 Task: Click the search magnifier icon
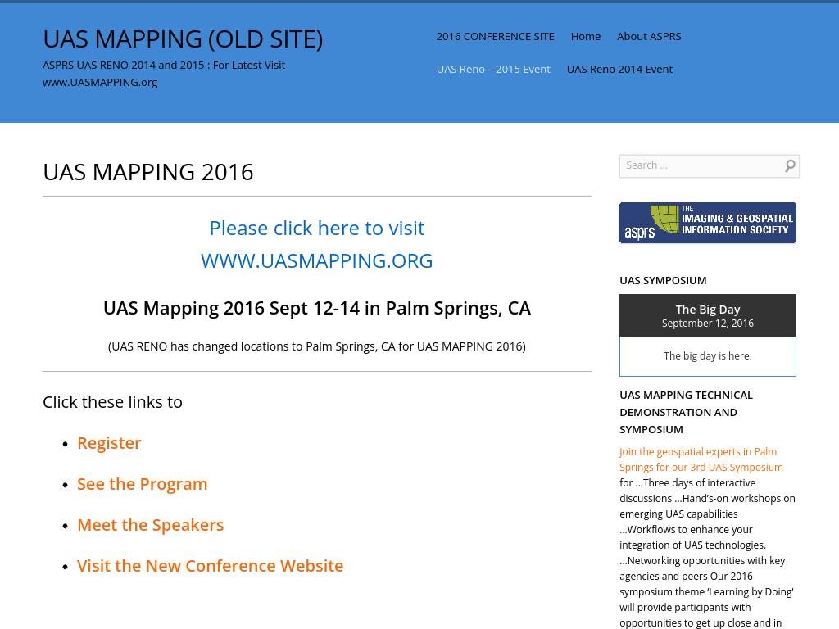pyautogui.click(x=790, y=165)
